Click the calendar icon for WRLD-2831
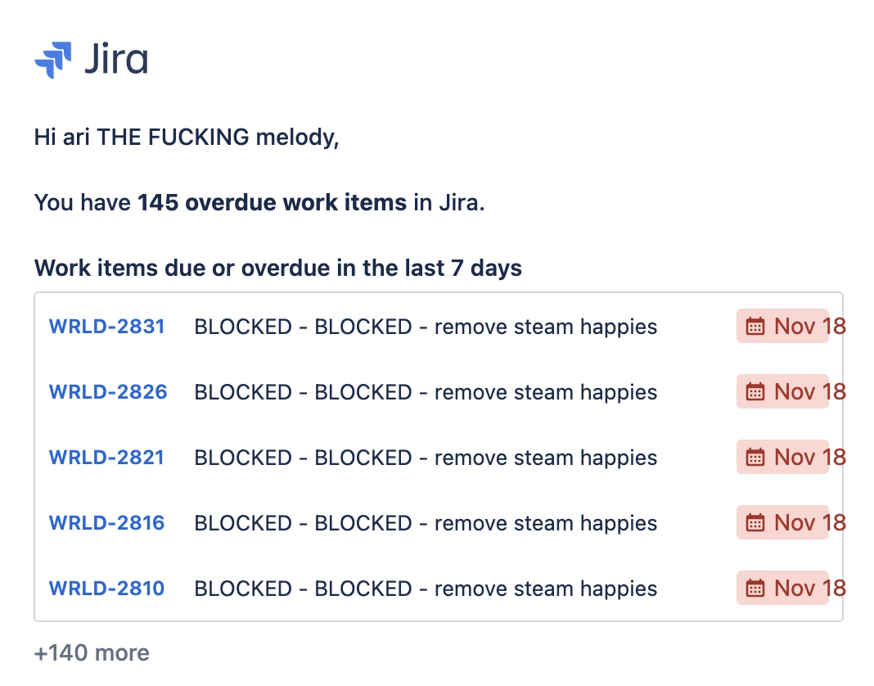 755,327
